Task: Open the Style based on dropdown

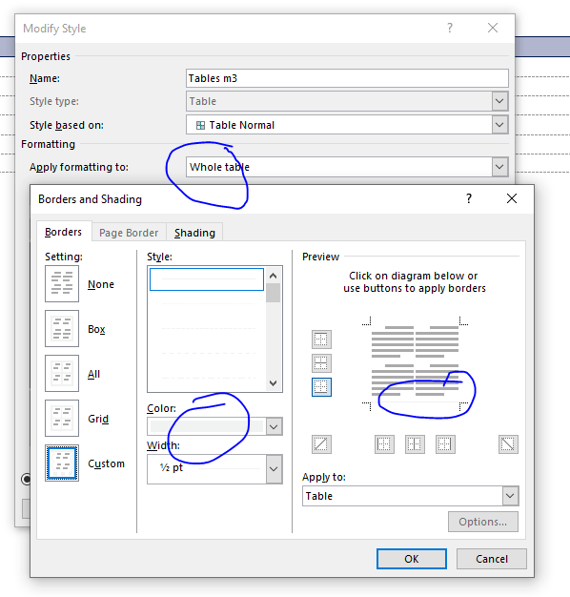Action: tap(499, 125)
